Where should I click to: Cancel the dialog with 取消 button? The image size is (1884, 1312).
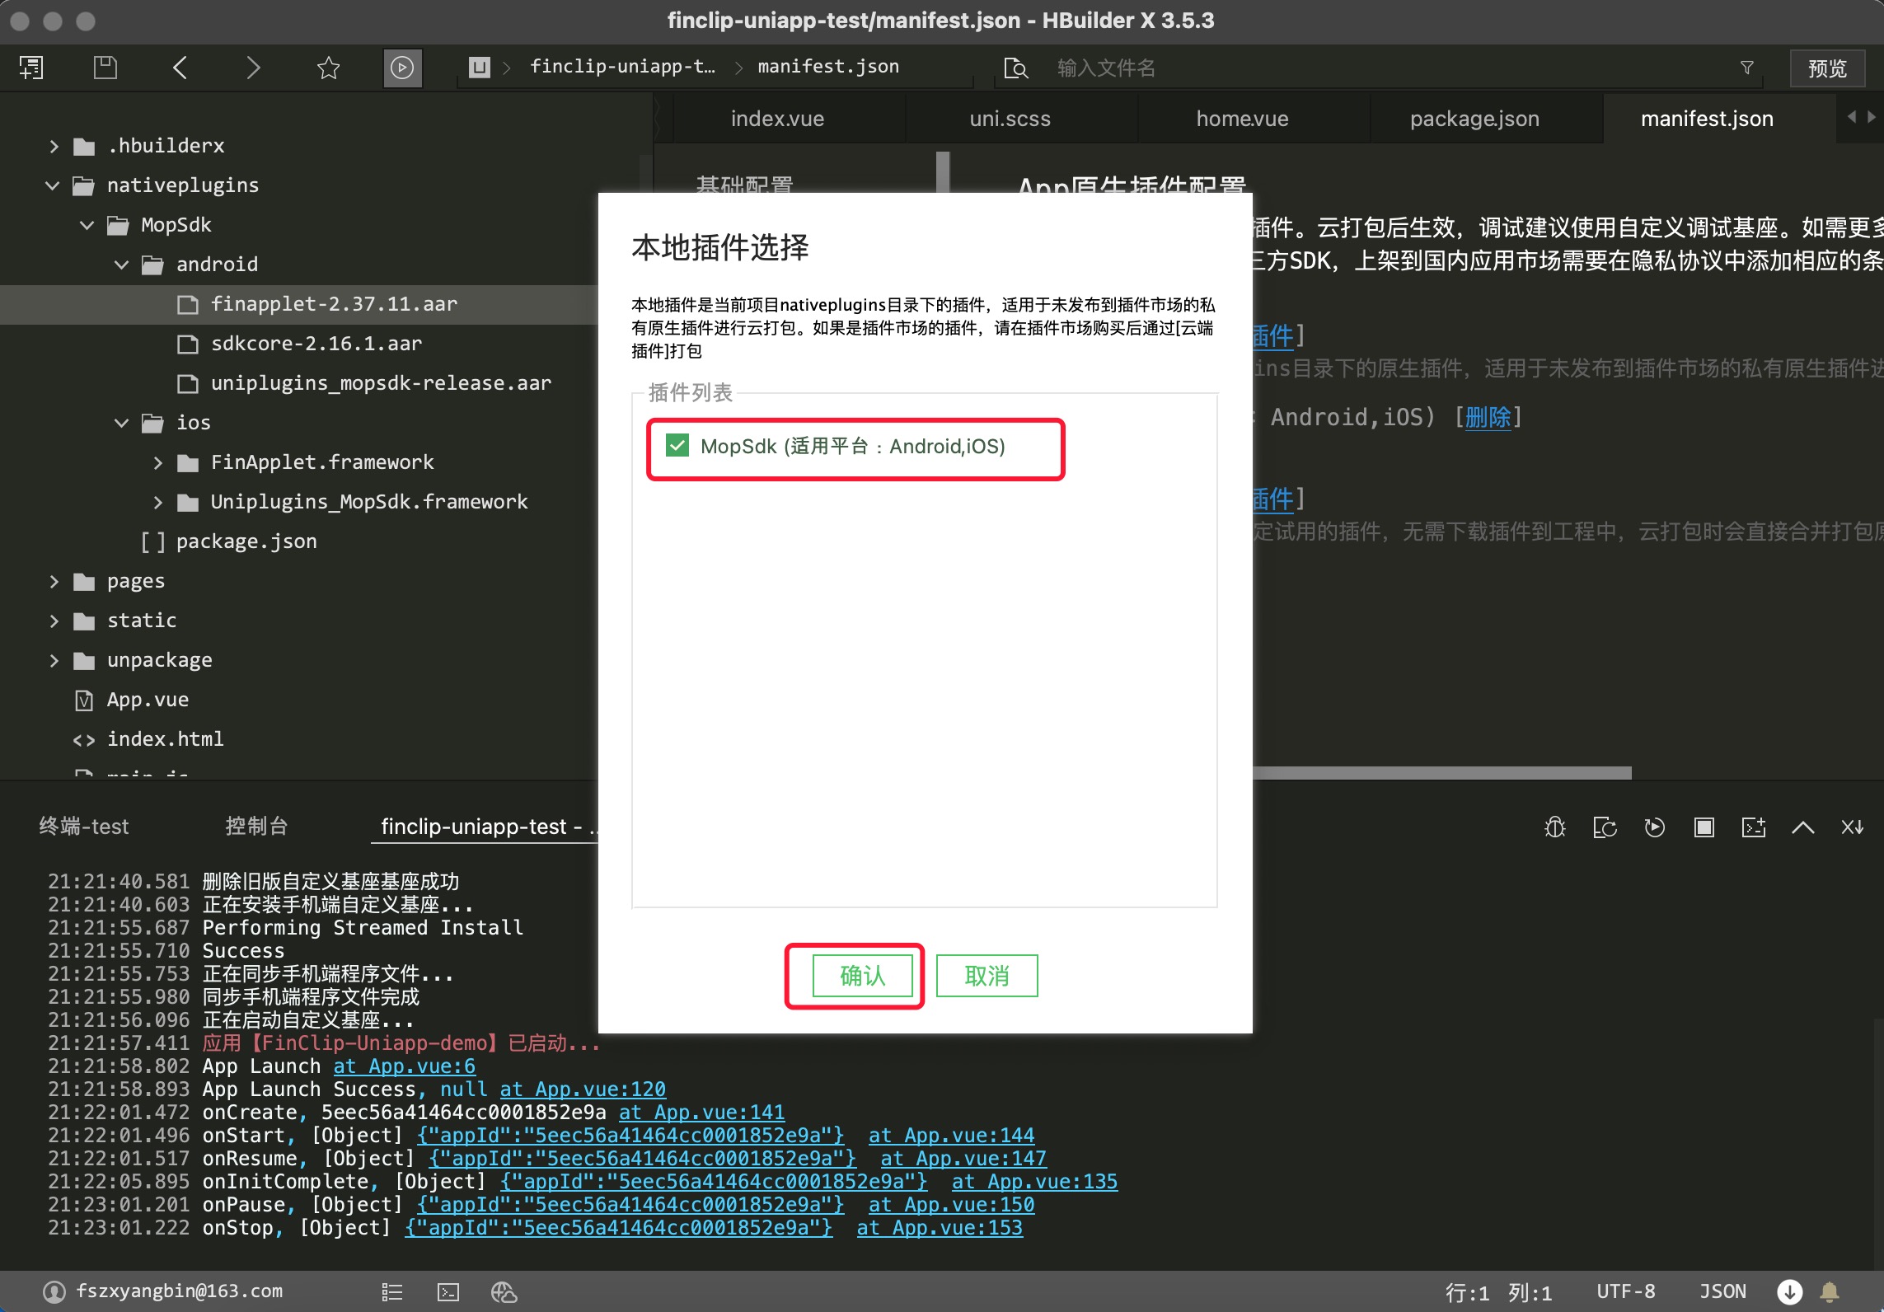[987, 976]
